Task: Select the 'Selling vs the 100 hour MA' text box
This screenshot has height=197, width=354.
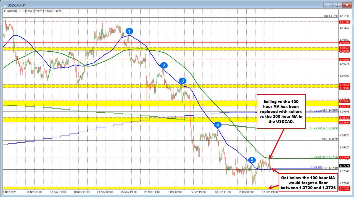Action: click(x=281, y=111)
